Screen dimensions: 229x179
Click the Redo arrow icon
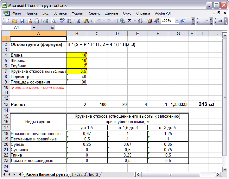coord(110,21)
